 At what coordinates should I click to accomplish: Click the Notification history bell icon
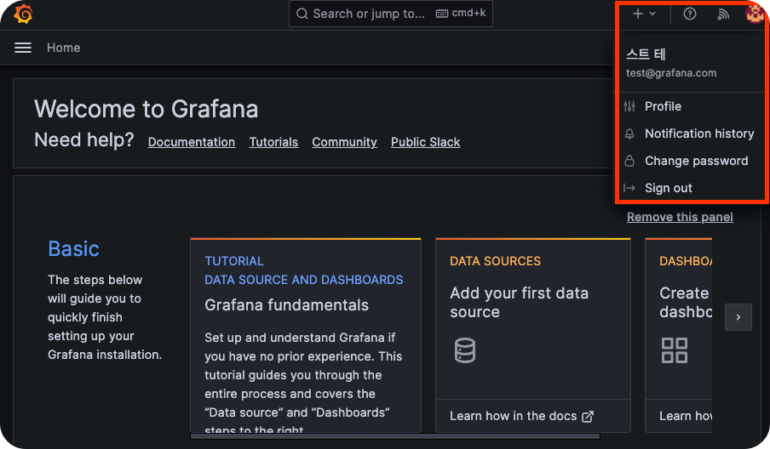coord(629,134)
